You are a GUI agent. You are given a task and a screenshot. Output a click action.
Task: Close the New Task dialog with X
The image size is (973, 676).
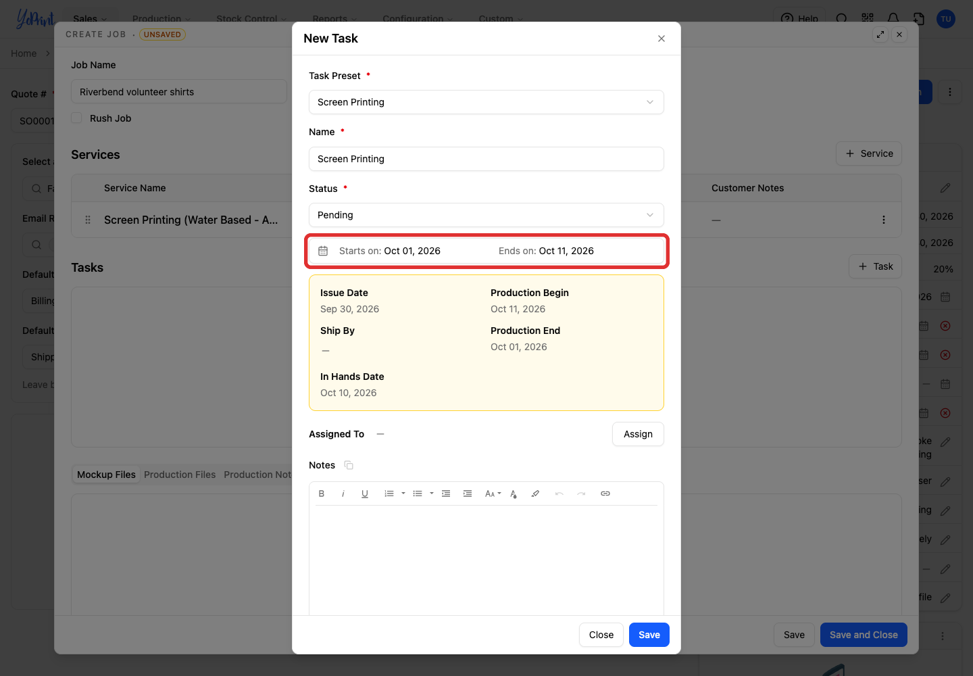point(662,39)
